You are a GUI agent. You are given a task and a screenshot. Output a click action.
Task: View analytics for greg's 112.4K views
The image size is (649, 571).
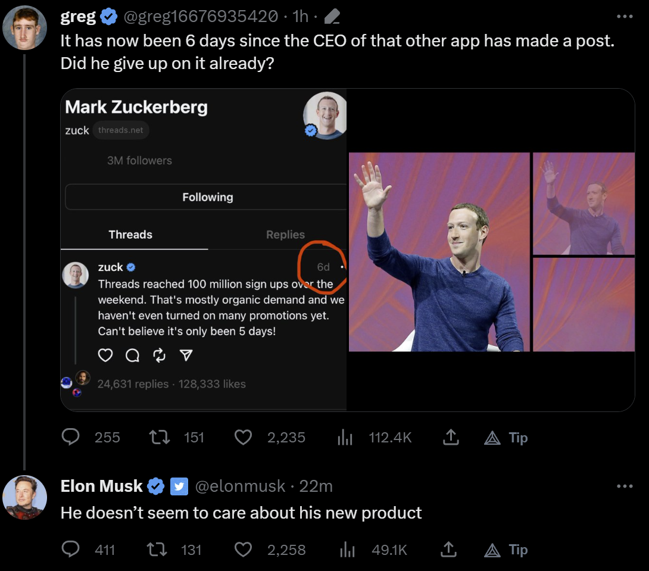pyautogui.click(x=346, y=438)
